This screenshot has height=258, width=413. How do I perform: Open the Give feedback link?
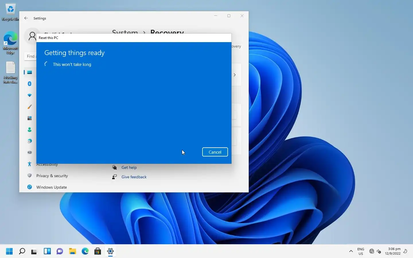click(x=134, y=177)
